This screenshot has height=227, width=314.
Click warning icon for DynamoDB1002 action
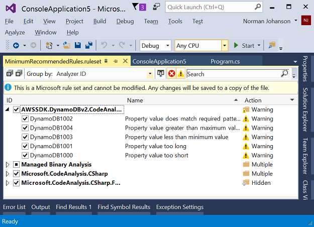click(246, 119)
